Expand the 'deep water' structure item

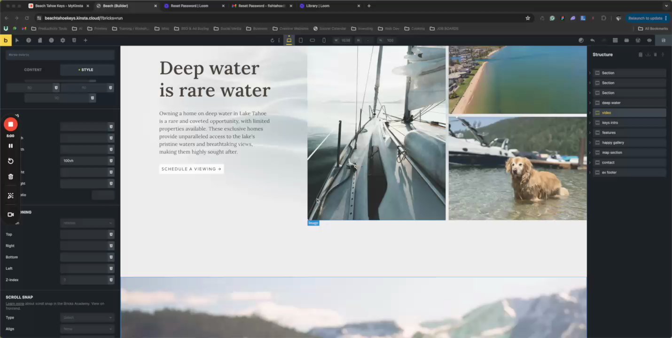coord(590,103)
